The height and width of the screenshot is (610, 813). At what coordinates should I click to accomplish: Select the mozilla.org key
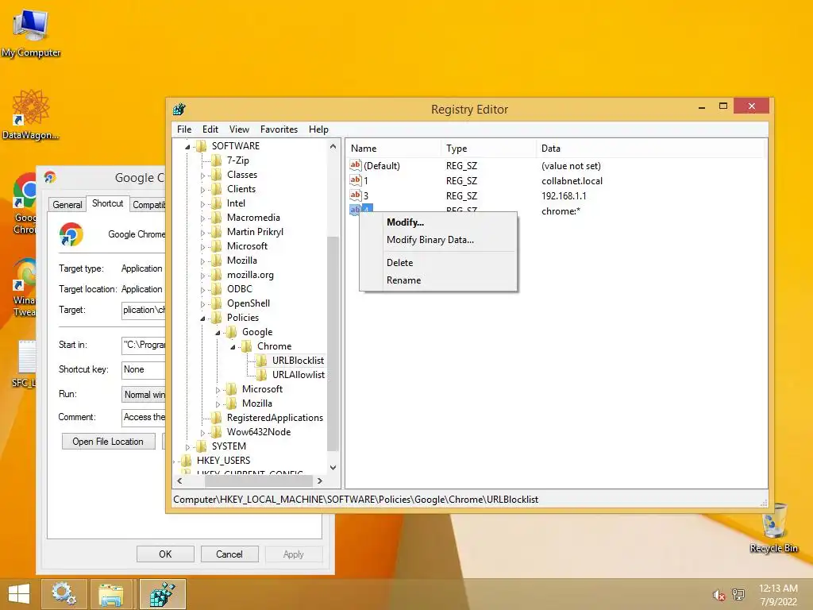click(x=250, y=275)
